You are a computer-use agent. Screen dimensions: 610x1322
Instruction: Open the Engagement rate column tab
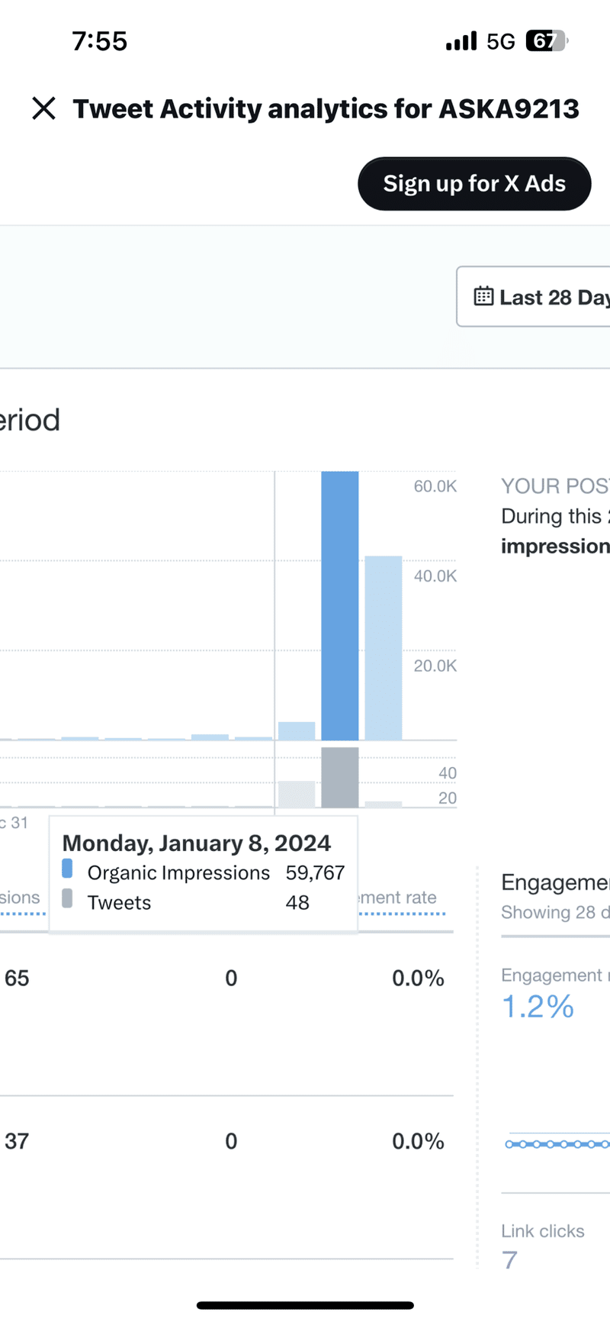(x=401, y=898)
